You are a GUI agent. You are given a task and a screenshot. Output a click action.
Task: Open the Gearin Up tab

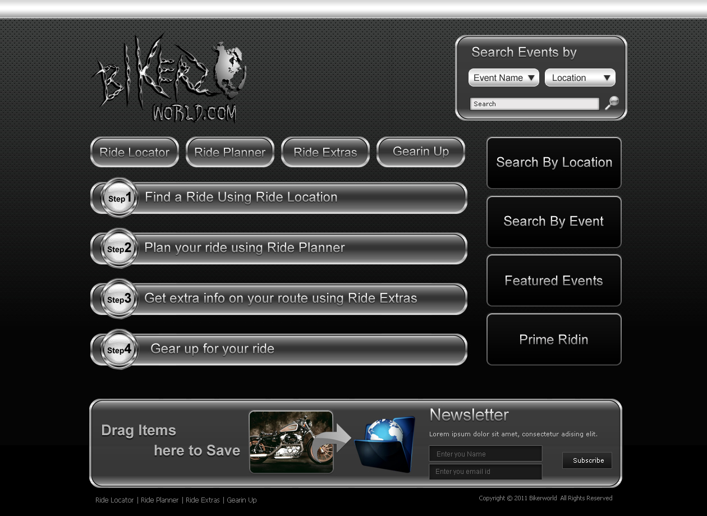[420, 152]
